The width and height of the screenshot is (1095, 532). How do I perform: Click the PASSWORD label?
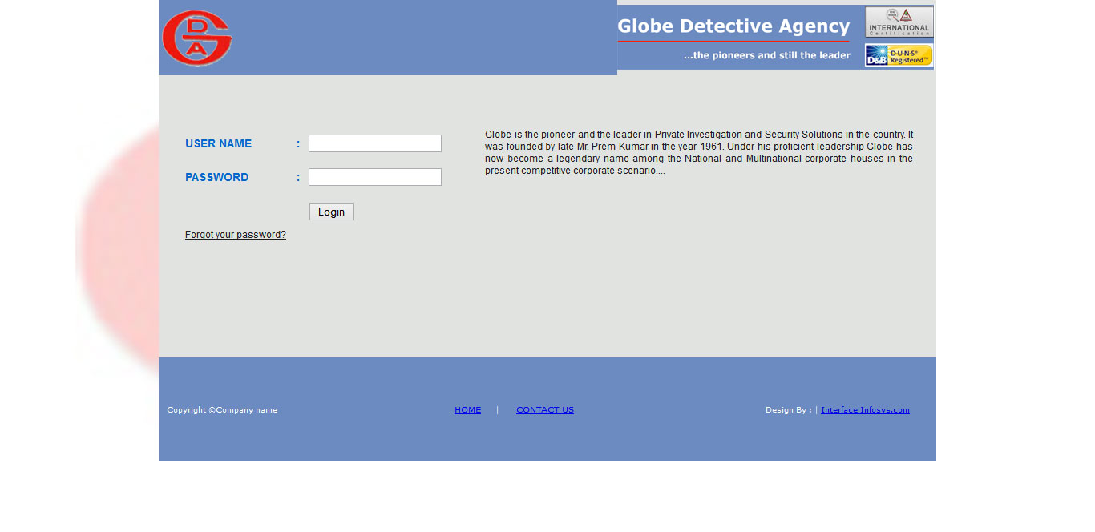click(216, 178)
